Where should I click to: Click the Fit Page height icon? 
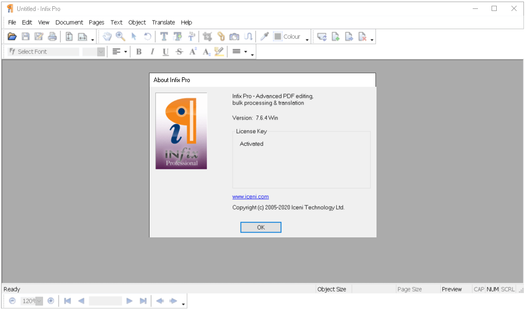(x=69, y=37)
